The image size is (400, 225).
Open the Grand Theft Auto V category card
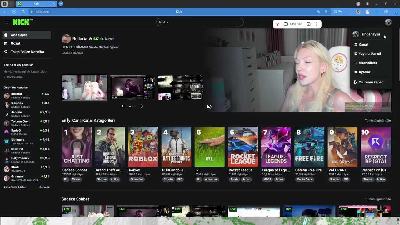[x=110, y=147]
